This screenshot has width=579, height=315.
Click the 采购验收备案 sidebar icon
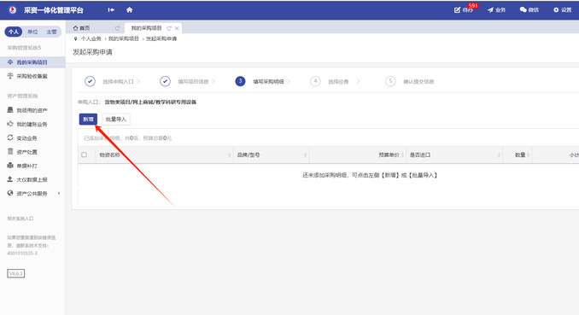coord(10,76)
